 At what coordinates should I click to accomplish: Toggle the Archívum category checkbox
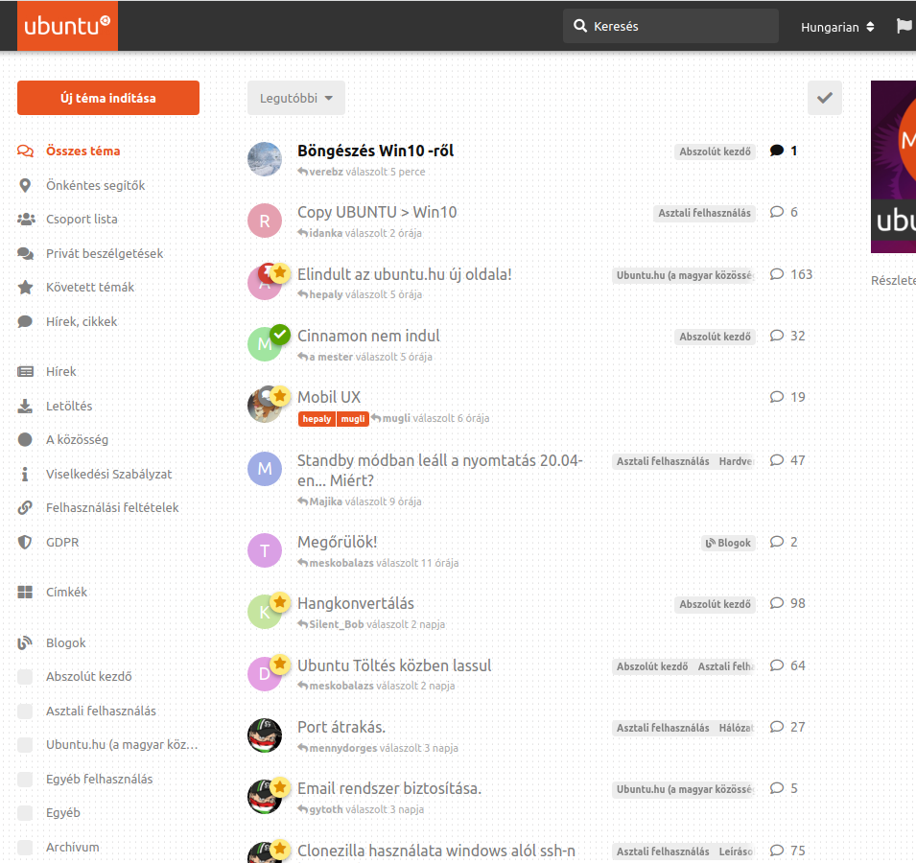tap(26, 848)
